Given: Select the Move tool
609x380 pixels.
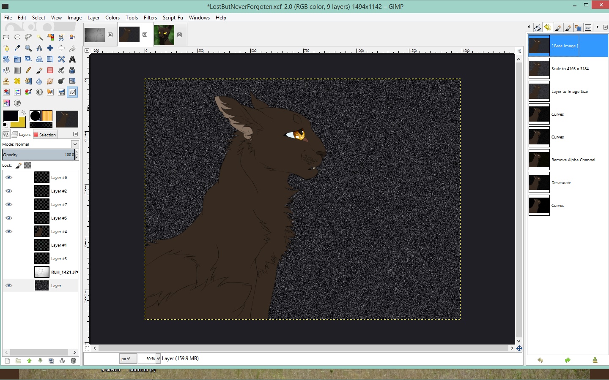Looking at the screenshot, I should click(x=50, y=48).
